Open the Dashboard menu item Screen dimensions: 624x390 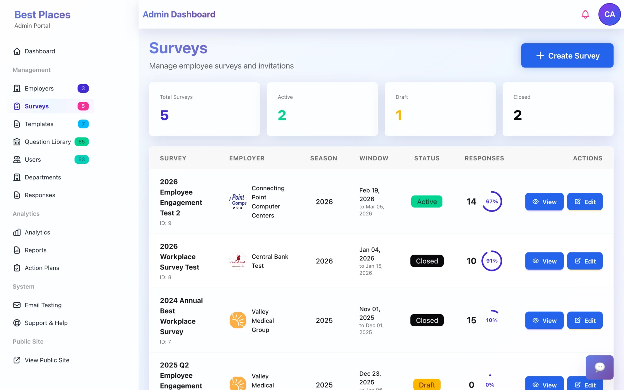51,51
